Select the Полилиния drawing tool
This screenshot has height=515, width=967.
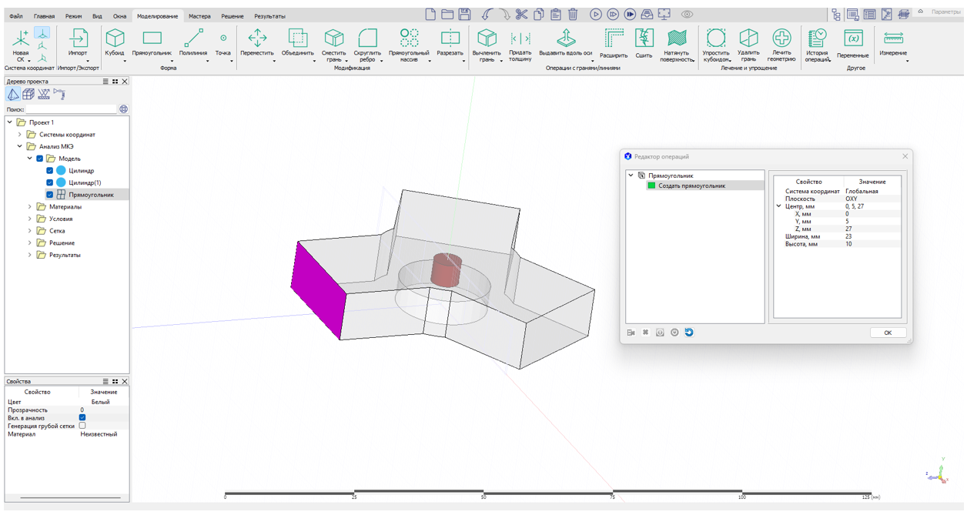point(193,42)
